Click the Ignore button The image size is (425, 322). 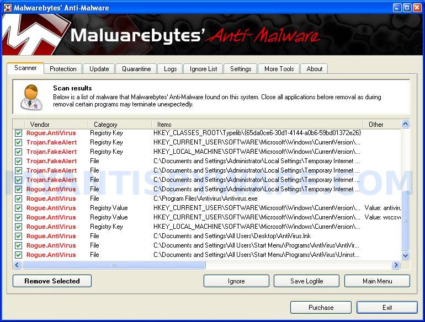(236, 281)
